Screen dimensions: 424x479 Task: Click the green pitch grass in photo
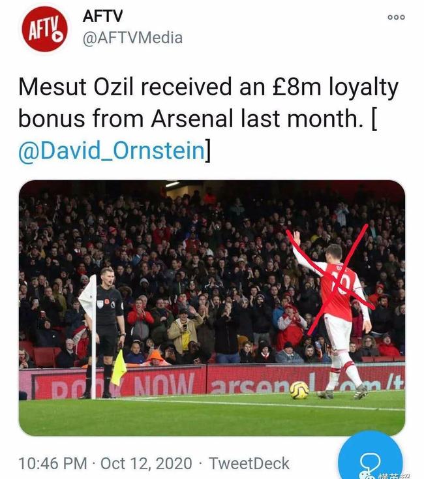[196, 418]
